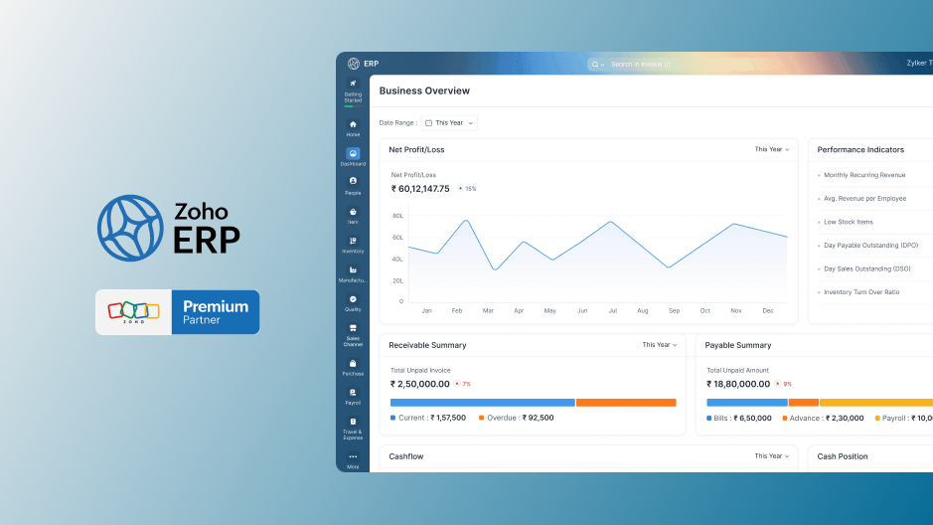Viewport: 933px width, 525px height.
Task: Open the Date Range This Year dropdown
Action: click(x=449, y=123)
